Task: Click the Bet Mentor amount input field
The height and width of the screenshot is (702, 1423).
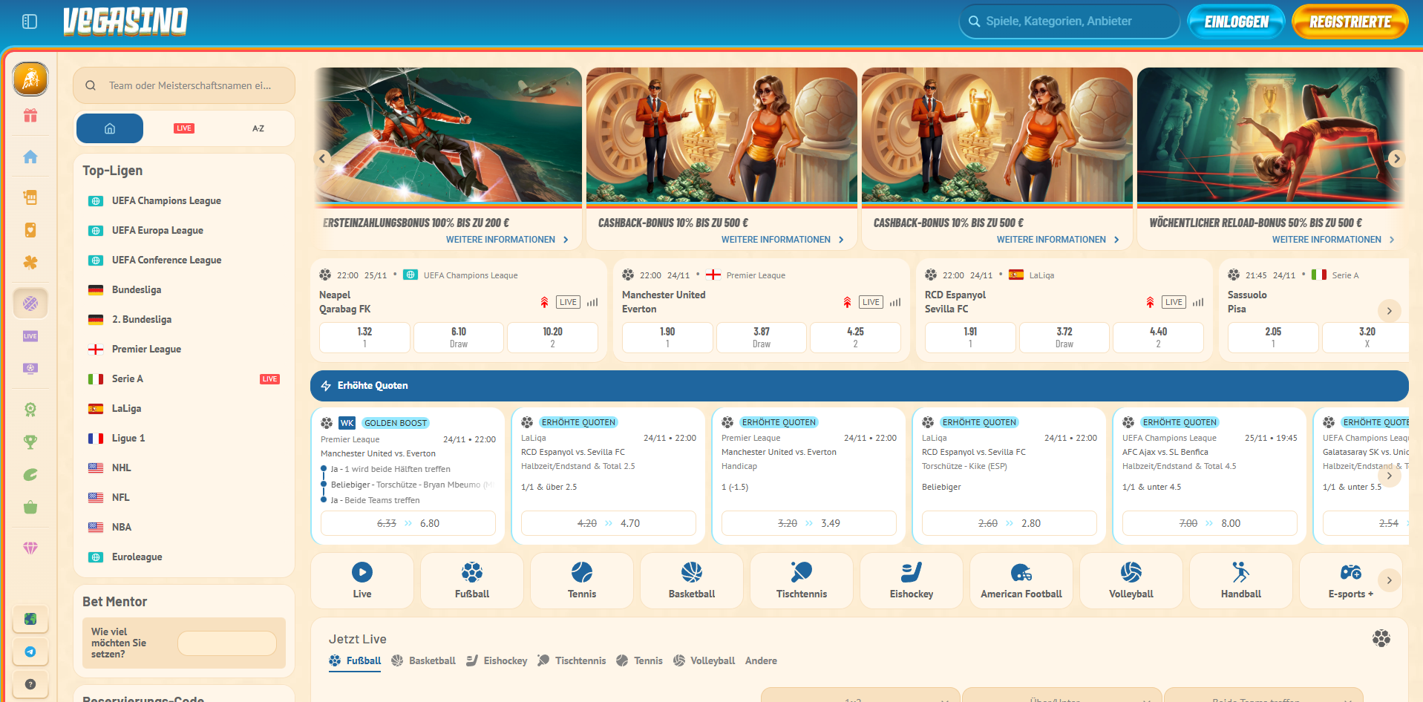Action: pos(227,643)
